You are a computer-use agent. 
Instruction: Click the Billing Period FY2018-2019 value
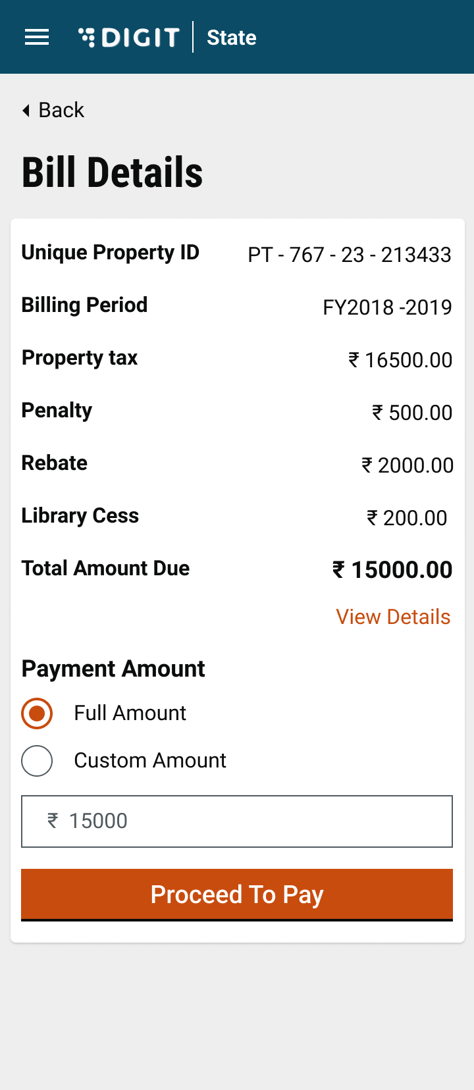[x=387, y=307]
